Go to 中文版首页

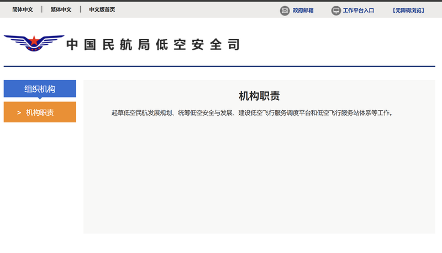[102, 9]
